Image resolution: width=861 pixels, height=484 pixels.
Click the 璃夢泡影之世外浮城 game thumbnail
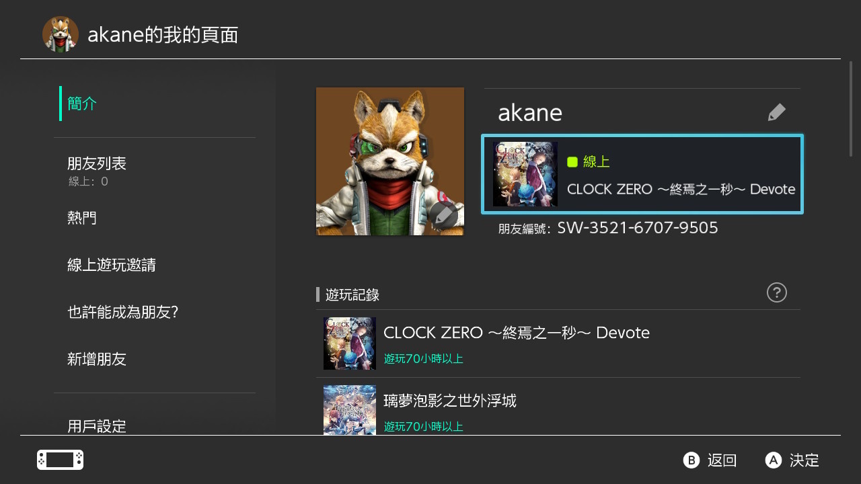click(x=350, y=410)
